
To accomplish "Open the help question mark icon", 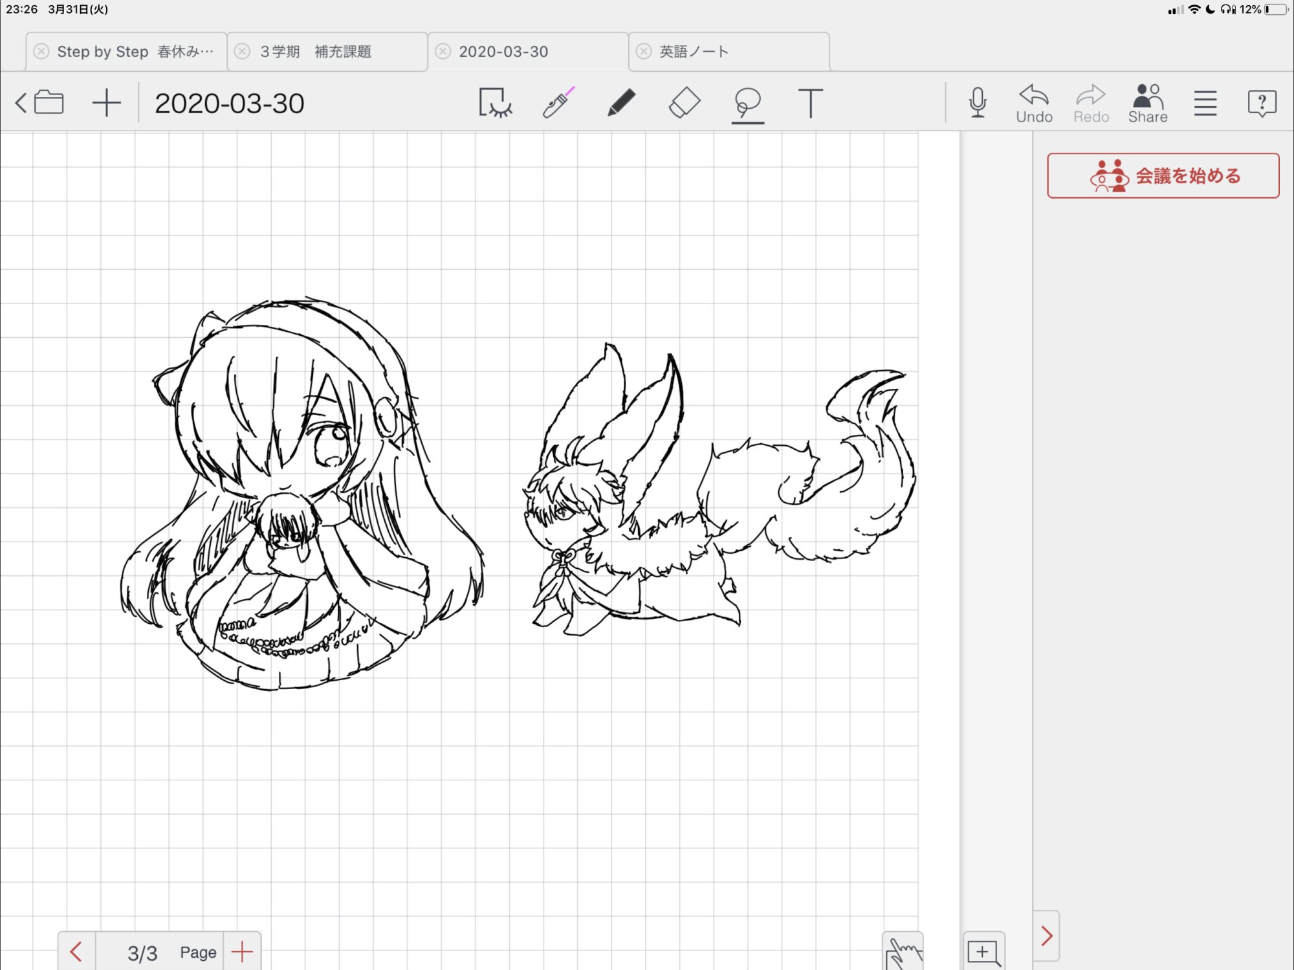I will [x=1261, y=103].
